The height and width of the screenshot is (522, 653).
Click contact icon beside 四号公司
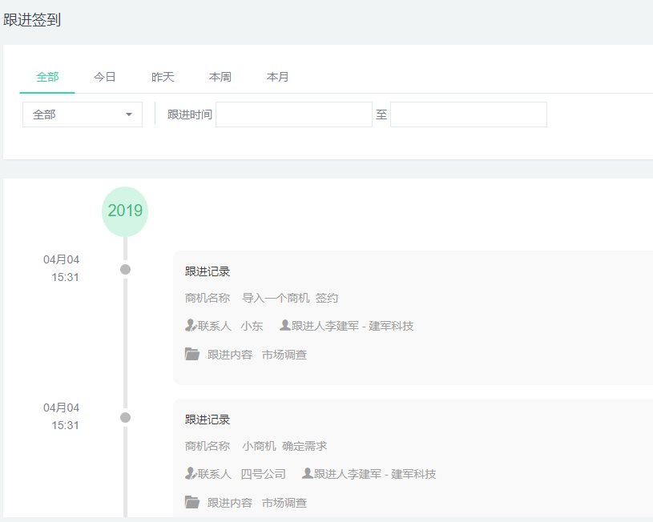[x=191, y=474]
